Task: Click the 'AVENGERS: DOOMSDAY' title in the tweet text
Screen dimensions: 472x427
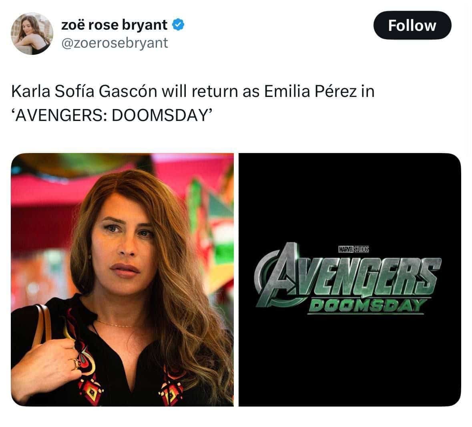Action: (112, 115)
